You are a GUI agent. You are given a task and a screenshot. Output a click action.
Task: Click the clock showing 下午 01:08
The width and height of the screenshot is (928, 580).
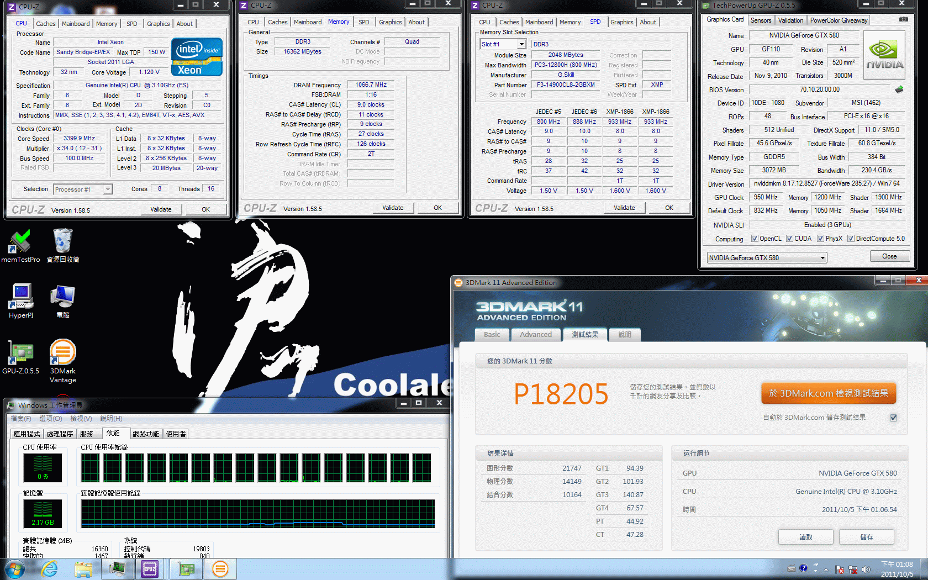click(897, 565)
